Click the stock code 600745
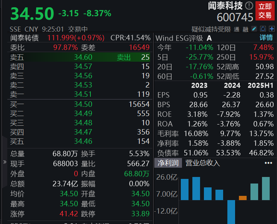Image resolution: width=277 pixels, height=224 pixels. [235, 17]
